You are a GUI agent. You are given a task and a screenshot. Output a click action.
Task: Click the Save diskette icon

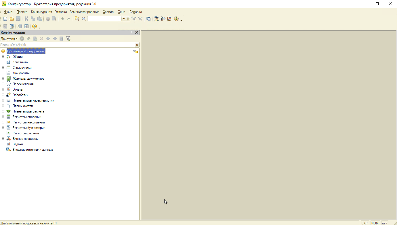tap(18, 19)
